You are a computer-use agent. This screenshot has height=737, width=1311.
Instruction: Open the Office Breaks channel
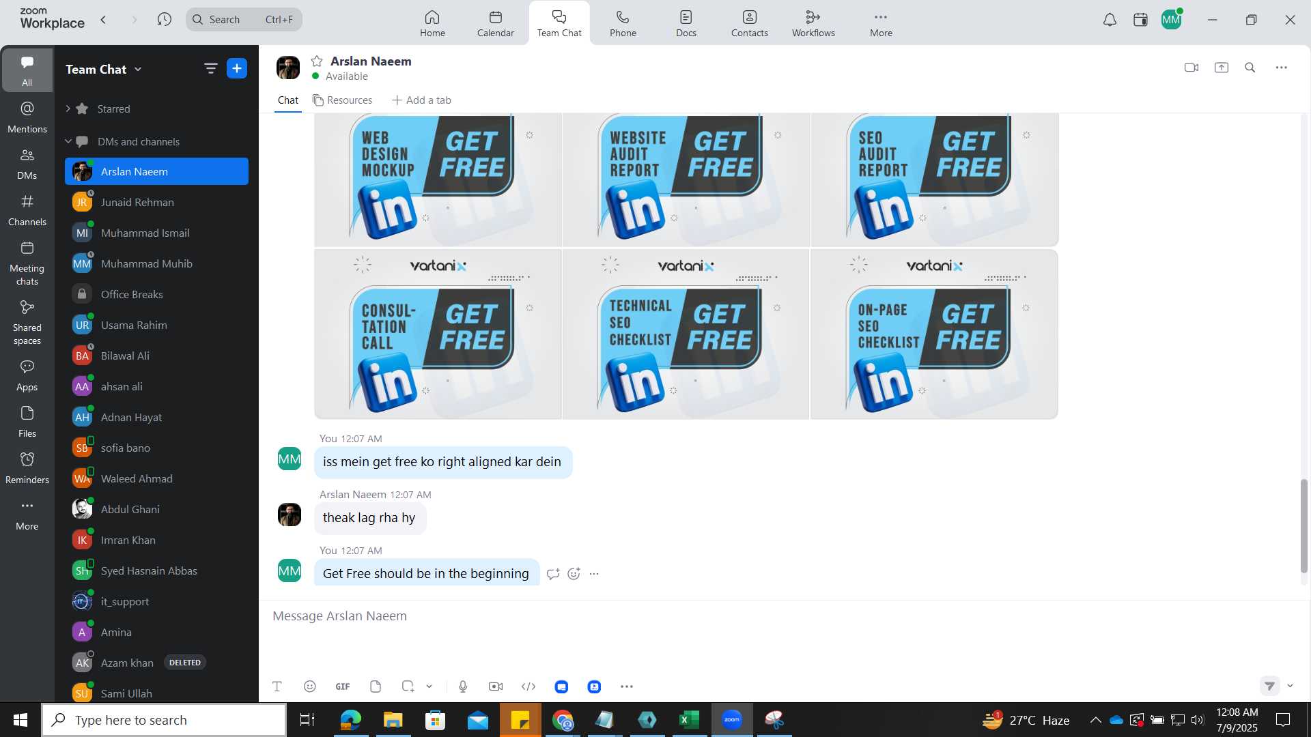click(x=156, y=294)
